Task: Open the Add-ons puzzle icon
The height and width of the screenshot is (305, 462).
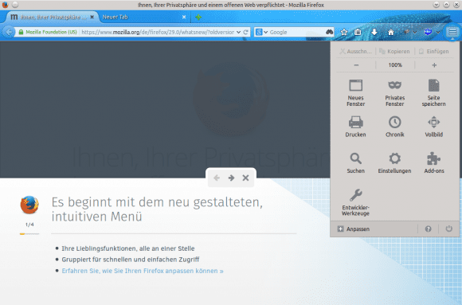Action: (x=433, y=163)
